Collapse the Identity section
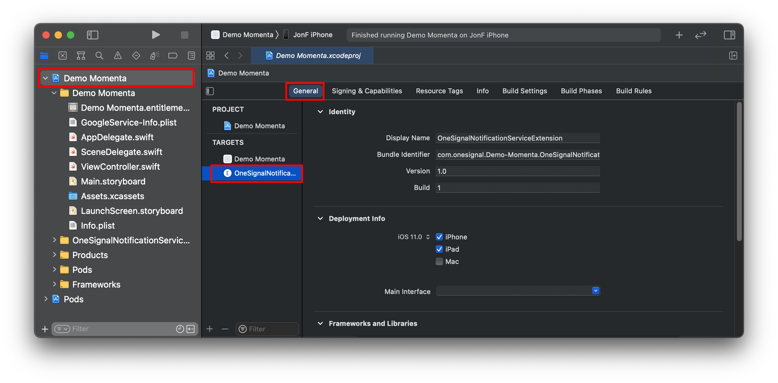Image resolution: width=778 pixels, height=383 pixels. pos(320,112)
